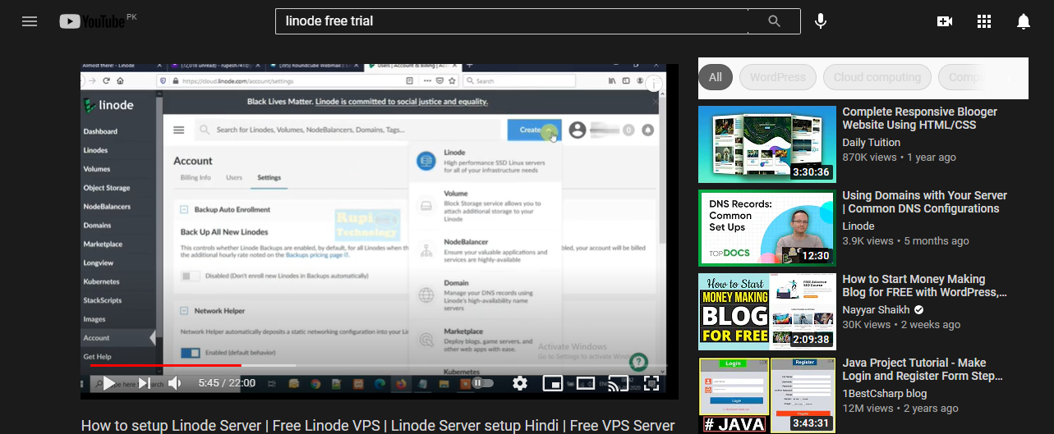Screen dimensions: 1054x434
Task: Click the How to setup Linode Server title
Action: pyautogui.click(x=378, y=426)
